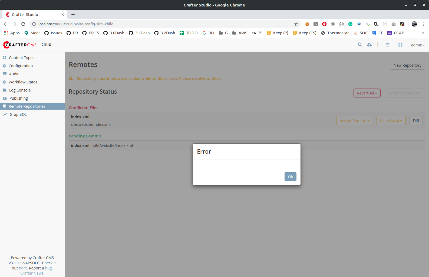Click the 'here' link in the footer
The height and width of the screenshot is (277, 429).
coord(23,268)
